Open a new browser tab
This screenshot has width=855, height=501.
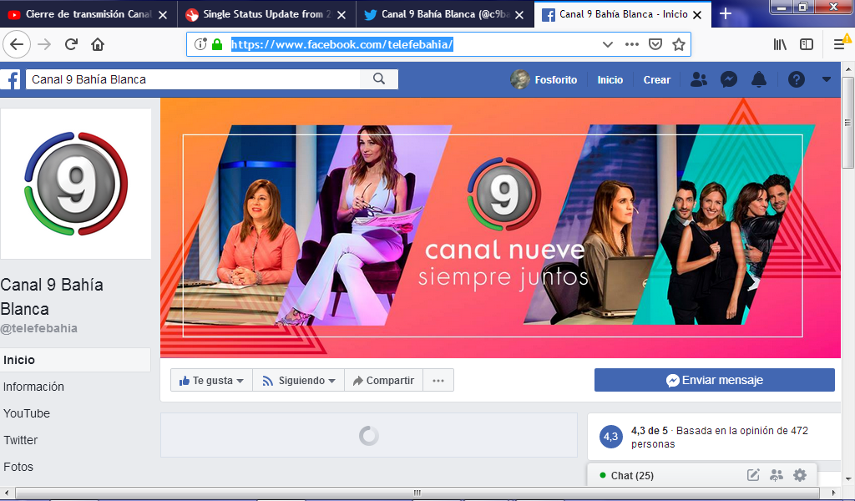coord(726,13)
